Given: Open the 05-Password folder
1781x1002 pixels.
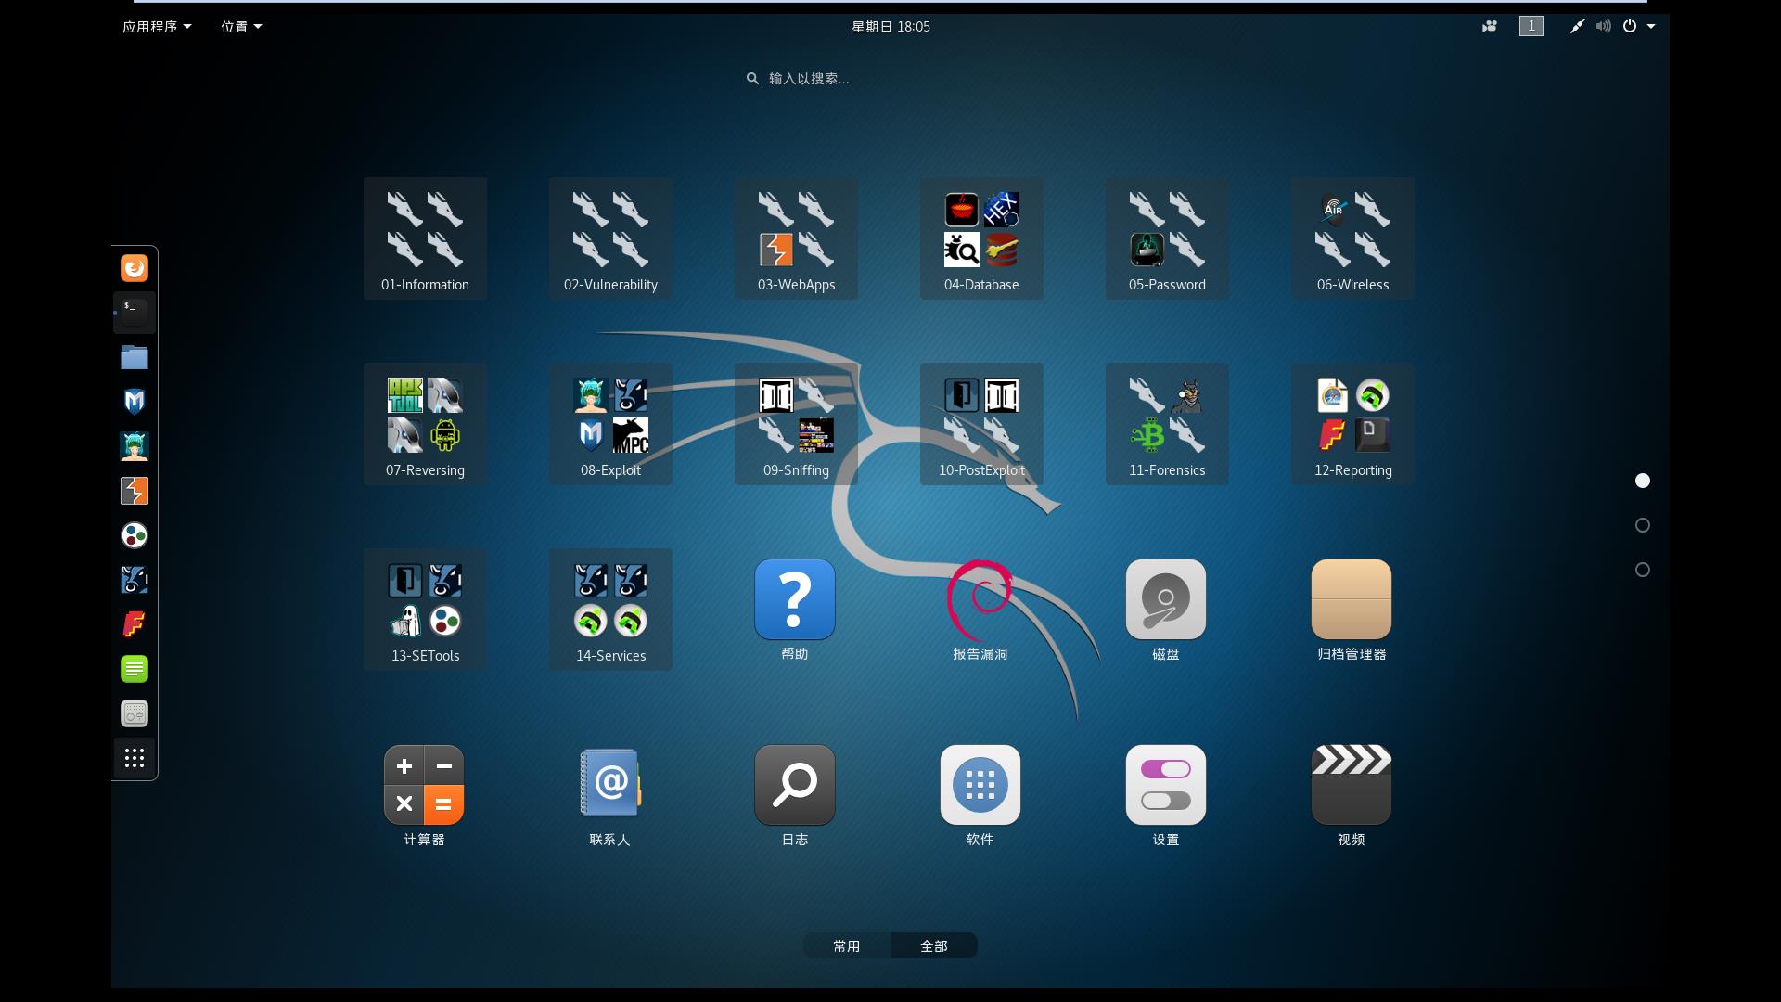Looking at the screenshot, I should [1167, 238].
